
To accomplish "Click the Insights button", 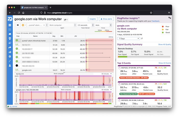I will (93, 19).
